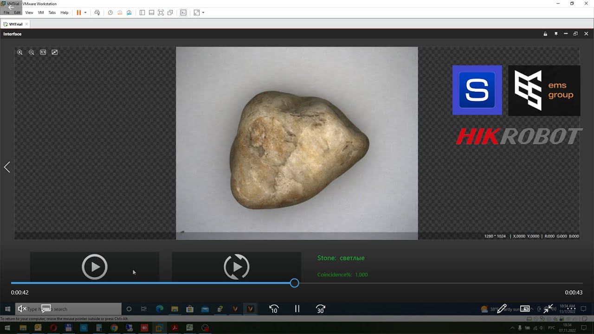Image resolution: width=594 pixels, height=334 pixels.
Task: Toggle the pin icon on Interface window
Action: pos(556,34)
